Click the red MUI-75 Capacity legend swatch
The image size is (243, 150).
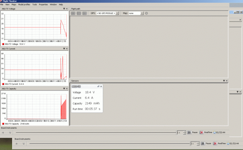pos(3,124)
